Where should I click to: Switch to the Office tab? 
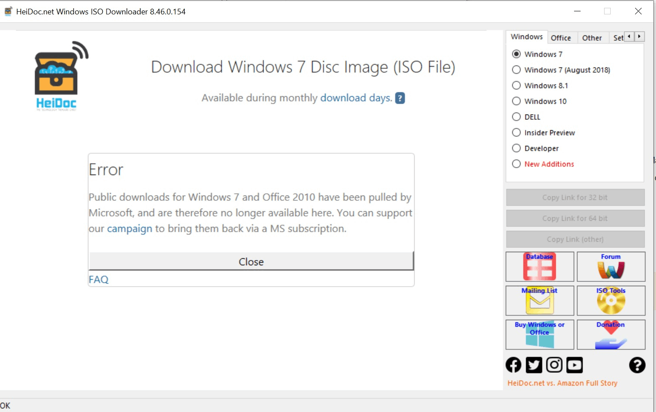point(562,38)
